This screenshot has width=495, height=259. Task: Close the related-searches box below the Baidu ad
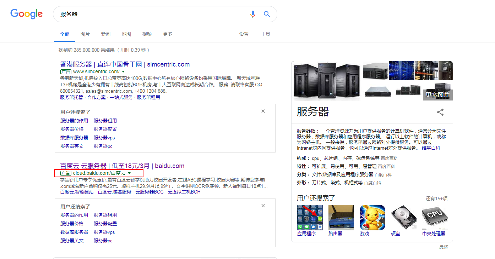click(263, 206)
